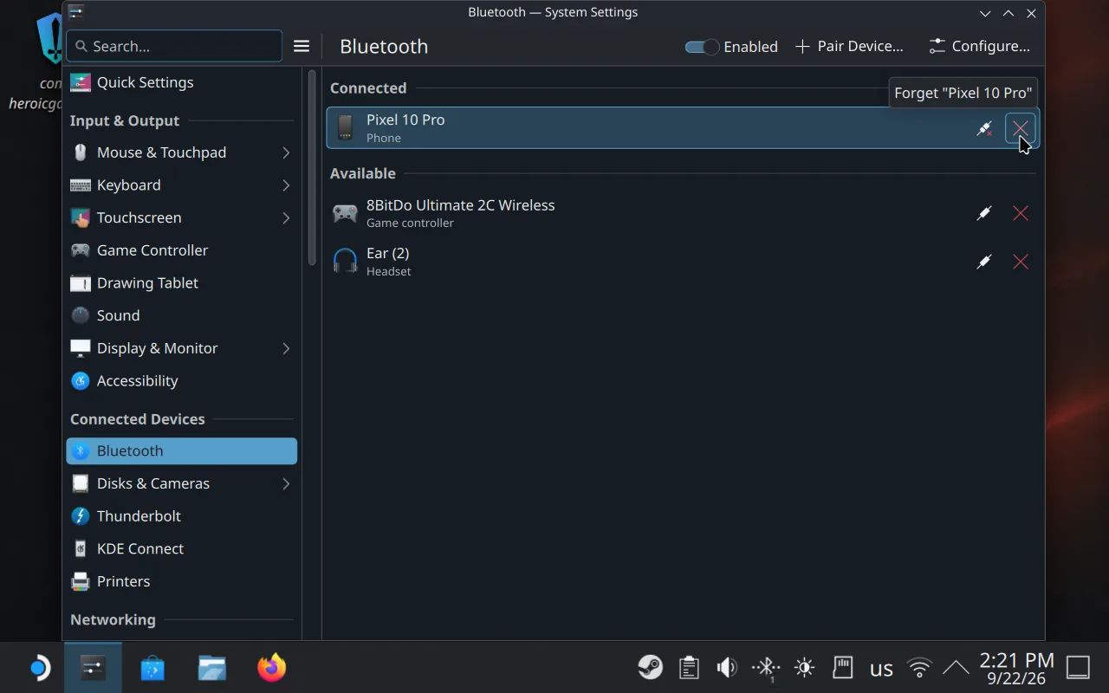Open the Wi-Fi networks tray icon
The height and width of the screenshot is (693, 1109).
[919, 667]
